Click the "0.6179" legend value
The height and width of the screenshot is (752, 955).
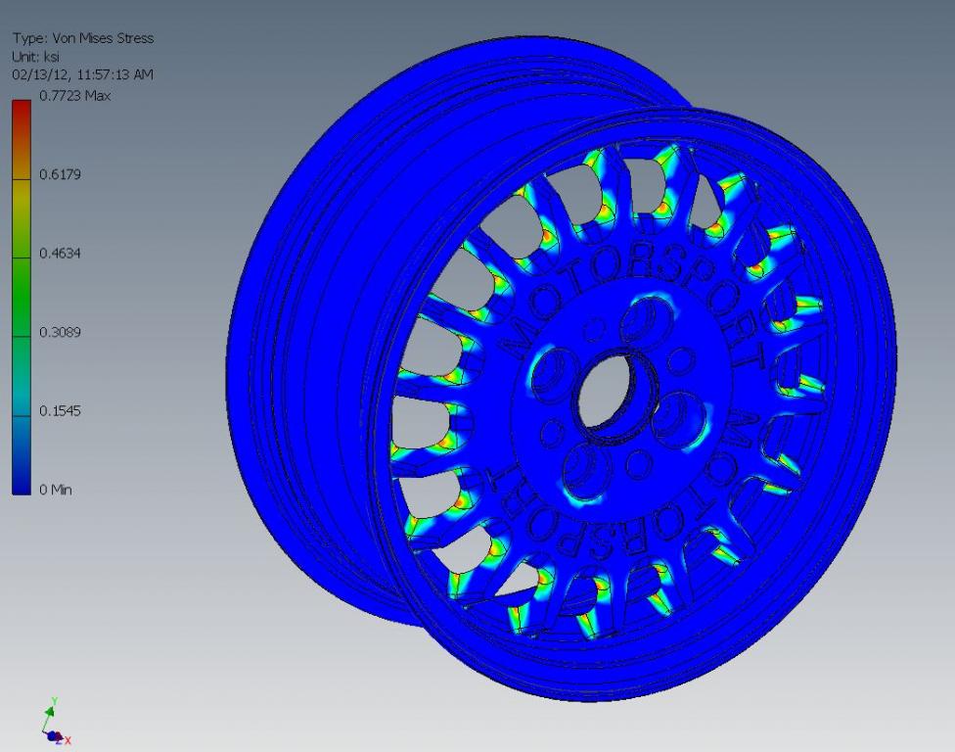pyautogui.click(x=60, y=175)
